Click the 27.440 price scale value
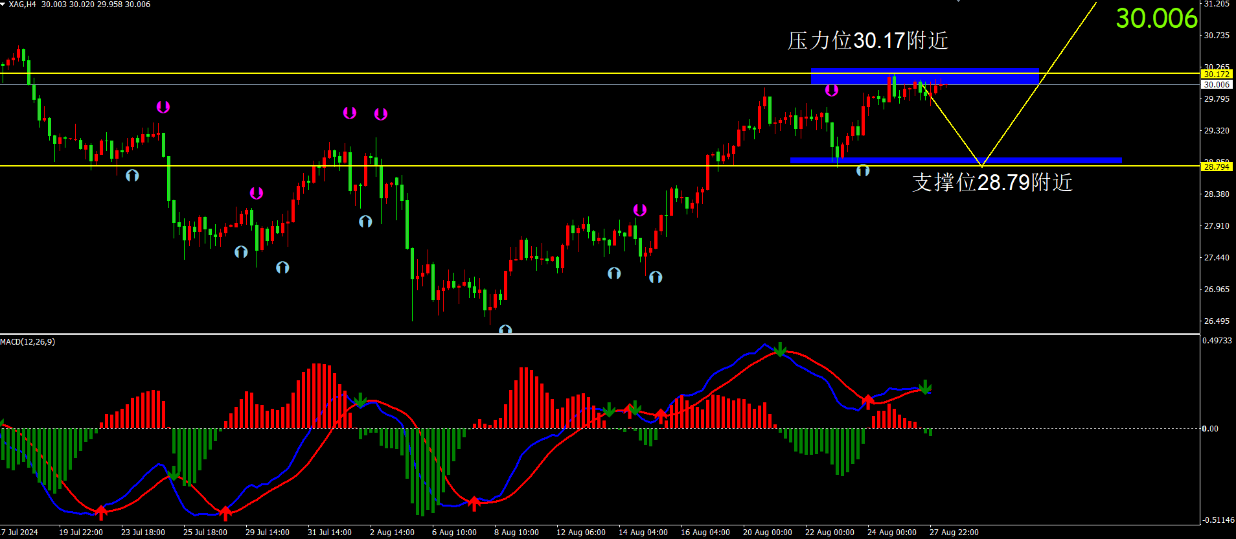This screenshot has height=539, width=1236. pyautogui.click(x=1217, y=258)
